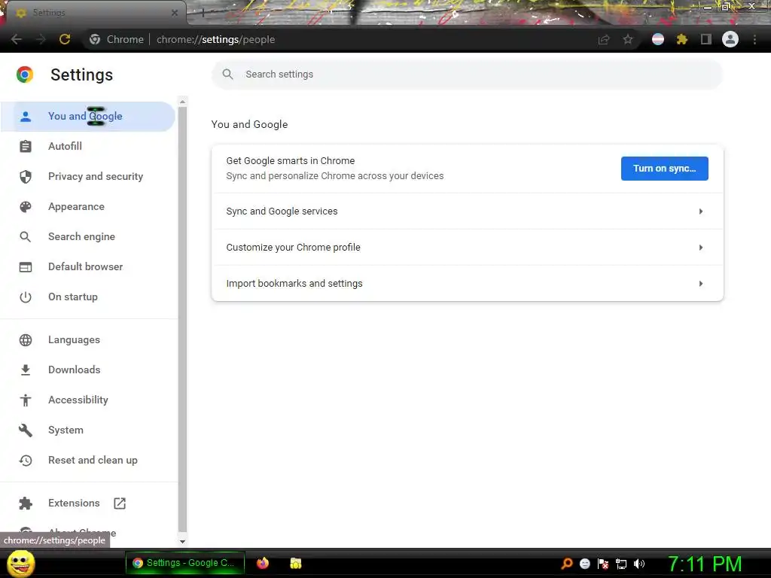Toggle the side panel icon

click(x=706, y=39)
